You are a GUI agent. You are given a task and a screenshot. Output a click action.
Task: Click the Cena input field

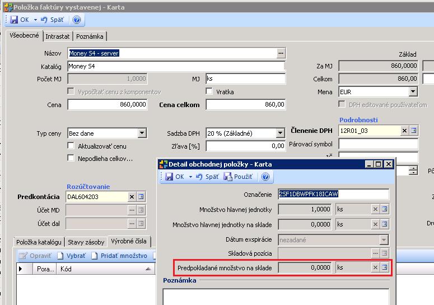point(108,104)
